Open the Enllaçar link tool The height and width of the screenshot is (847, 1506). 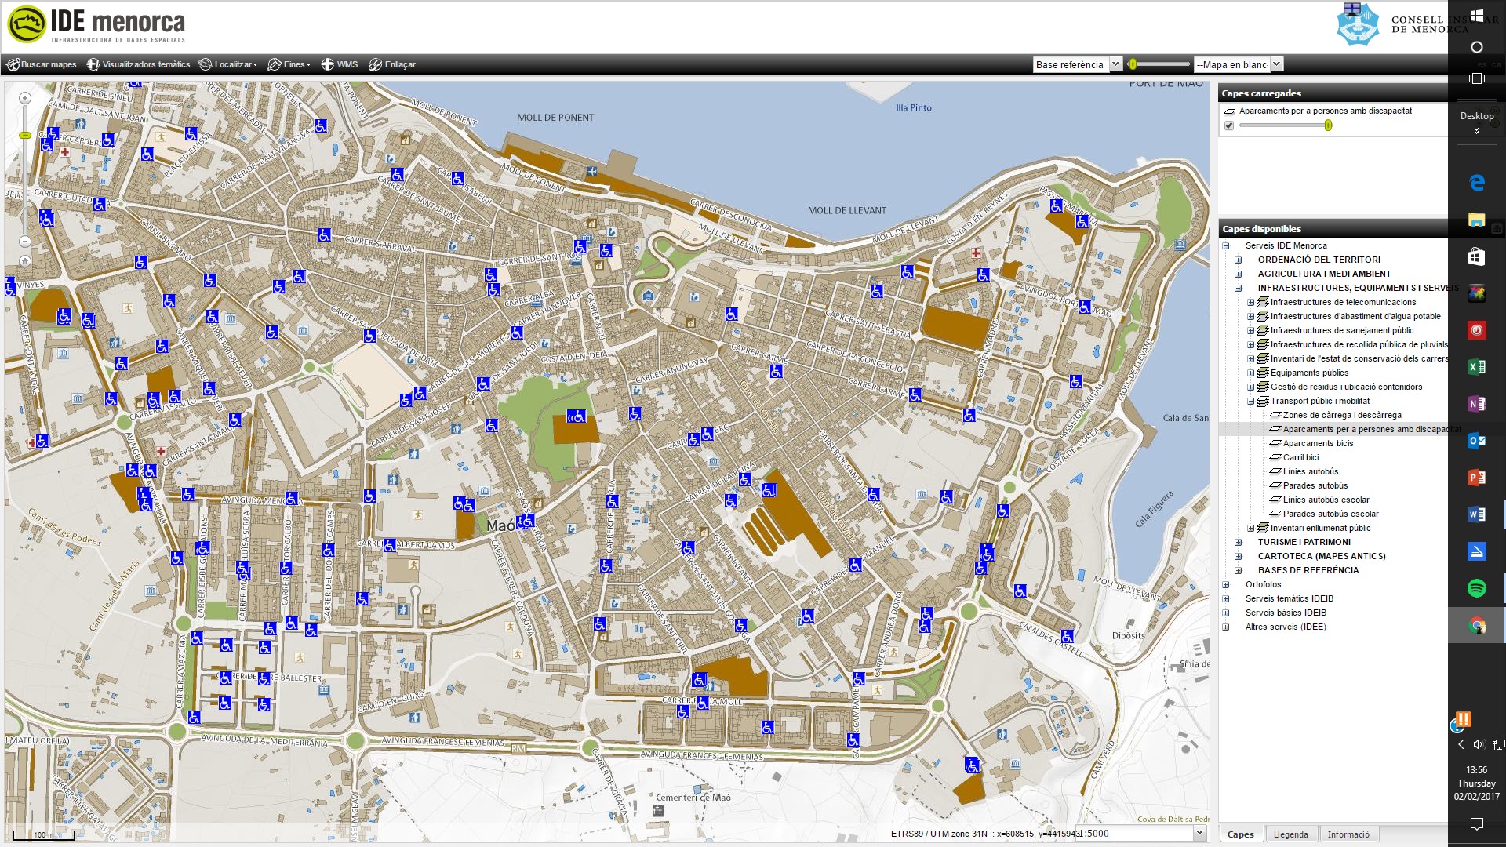tap(393, 64)
